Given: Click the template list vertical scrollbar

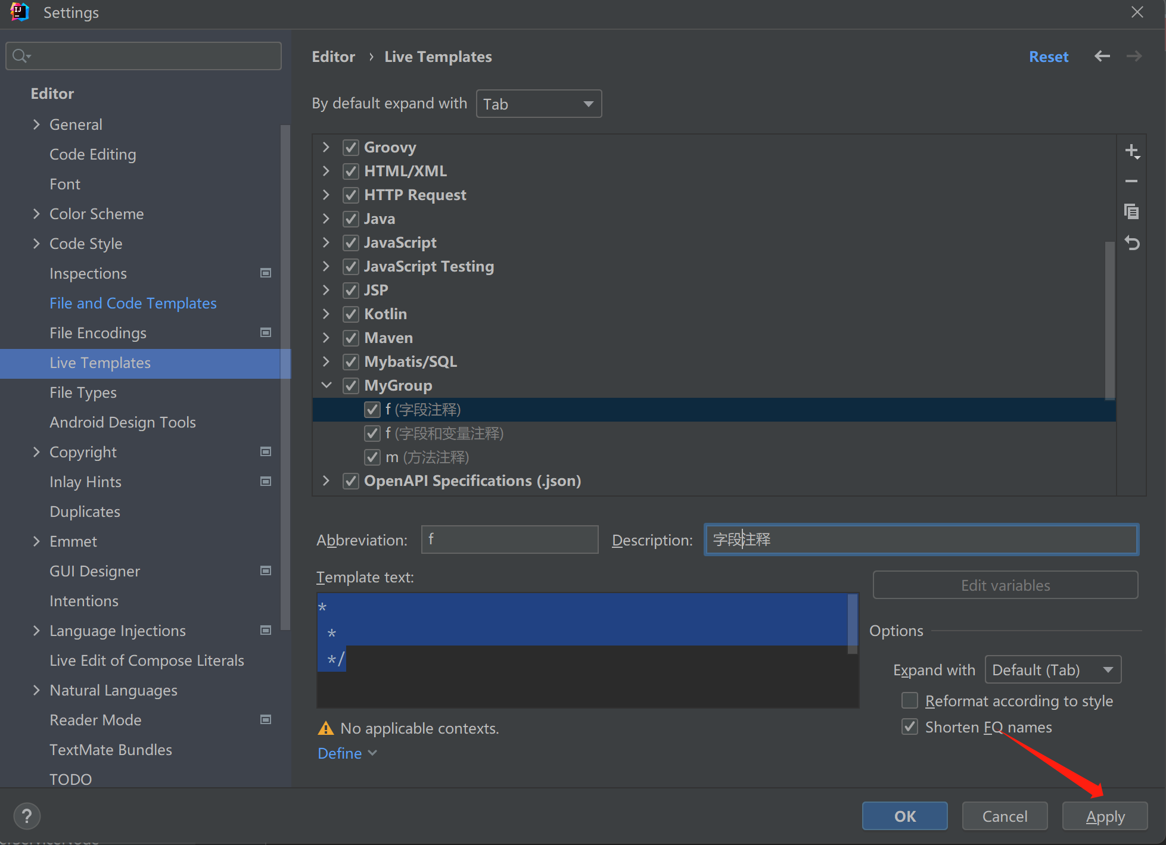Looking at the screenshot, I should pyautogui.click(x=1109, y=320).
